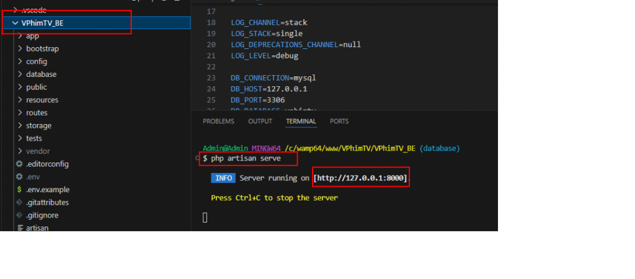Switch to the OUTPUT panel tab
This screenshot has width=635, height=279.
coord(260,121)
